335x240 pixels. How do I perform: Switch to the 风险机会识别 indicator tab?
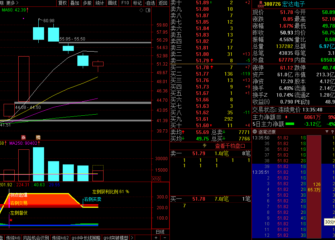(x=36, y=237)
